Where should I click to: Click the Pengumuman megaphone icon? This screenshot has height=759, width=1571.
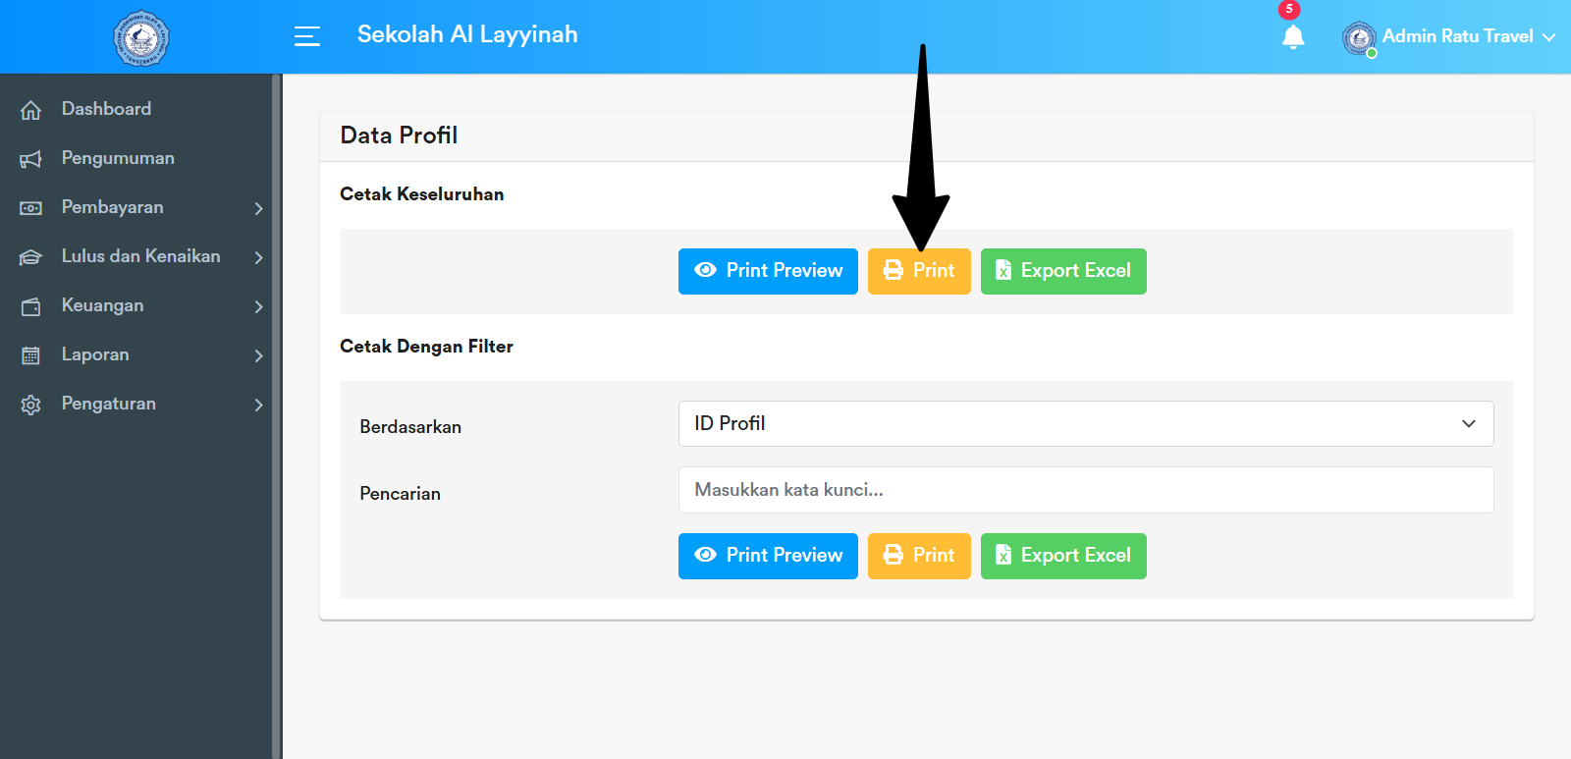(31, 159)
